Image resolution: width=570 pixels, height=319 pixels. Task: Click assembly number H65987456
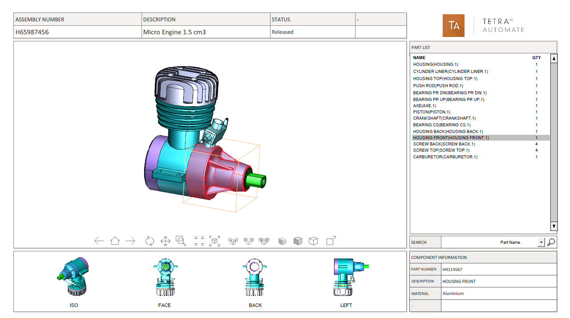click(x=32, y=32)
